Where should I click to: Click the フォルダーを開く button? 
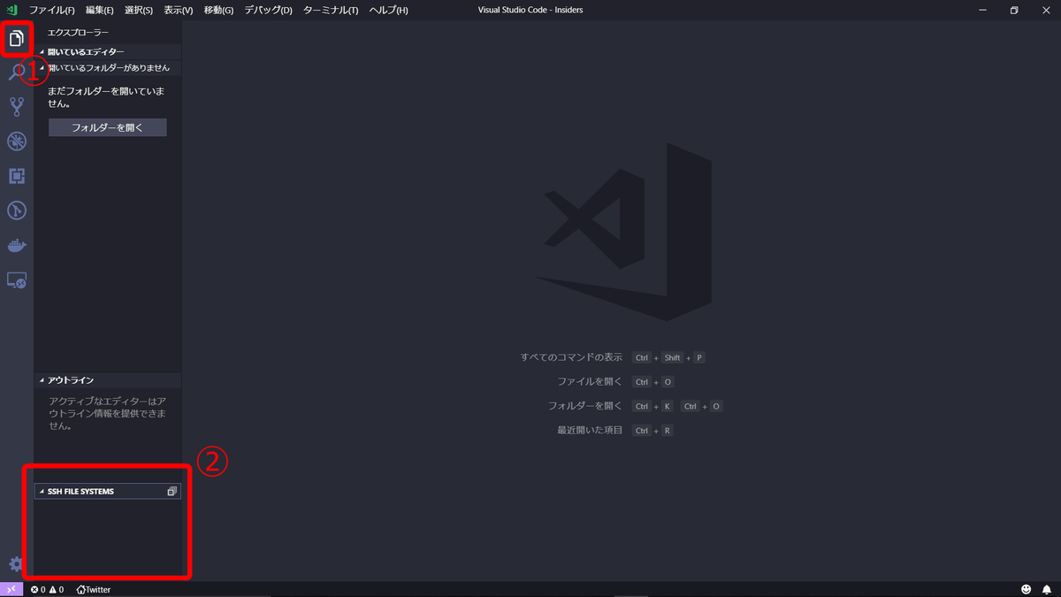[x=107, y=127]
